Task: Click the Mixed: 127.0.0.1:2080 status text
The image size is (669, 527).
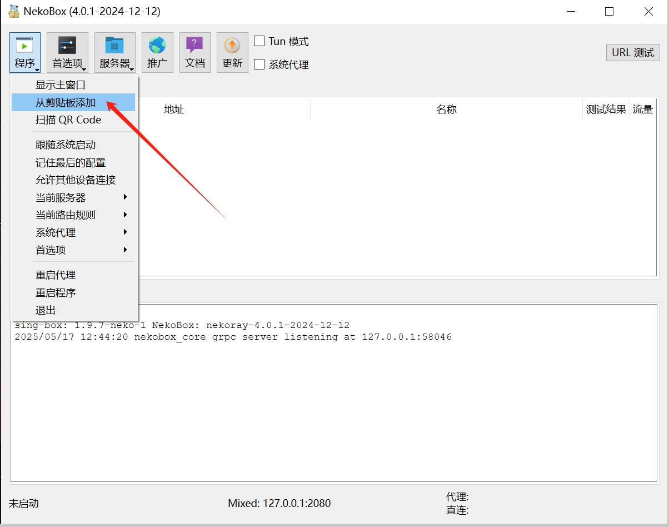Action: [x=279, y=504]
